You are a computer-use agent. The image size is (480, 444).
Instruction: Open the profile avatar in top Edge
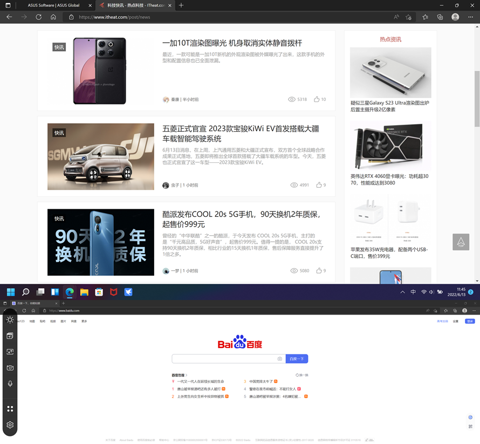[455, 17]
